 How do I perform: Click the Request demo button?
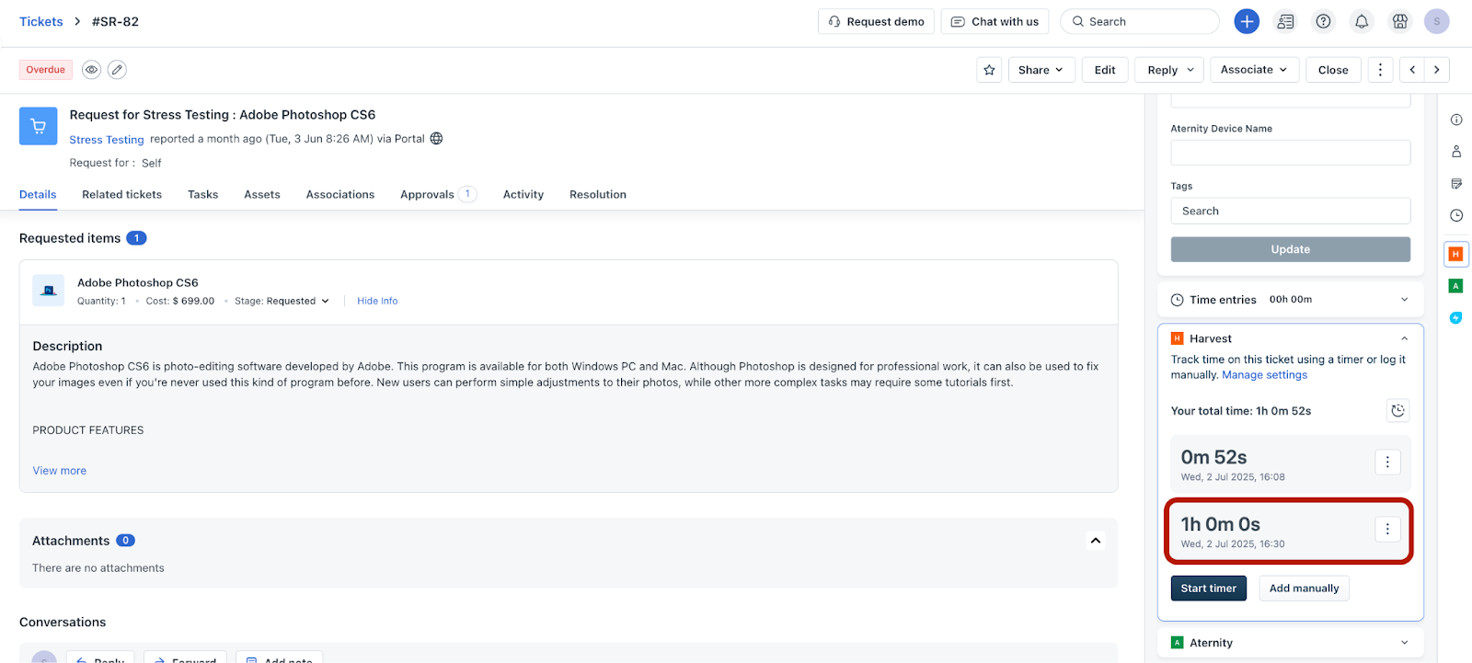[x=876, y=21]
